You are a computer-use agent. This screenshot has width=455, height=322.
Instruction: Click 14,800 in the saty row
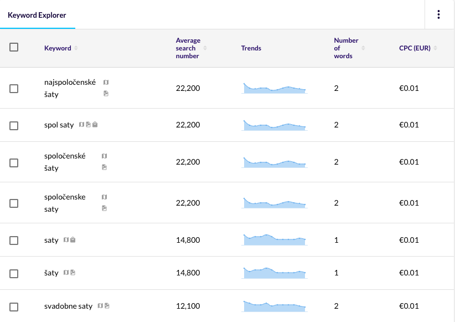(188, 240)
